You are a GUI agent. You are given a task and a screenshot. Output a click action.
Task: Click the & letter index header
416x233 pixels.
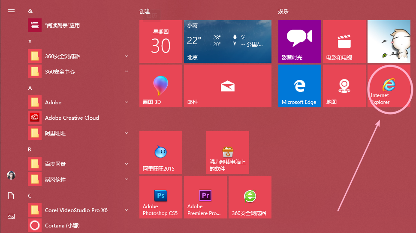[x=30, y=11]
